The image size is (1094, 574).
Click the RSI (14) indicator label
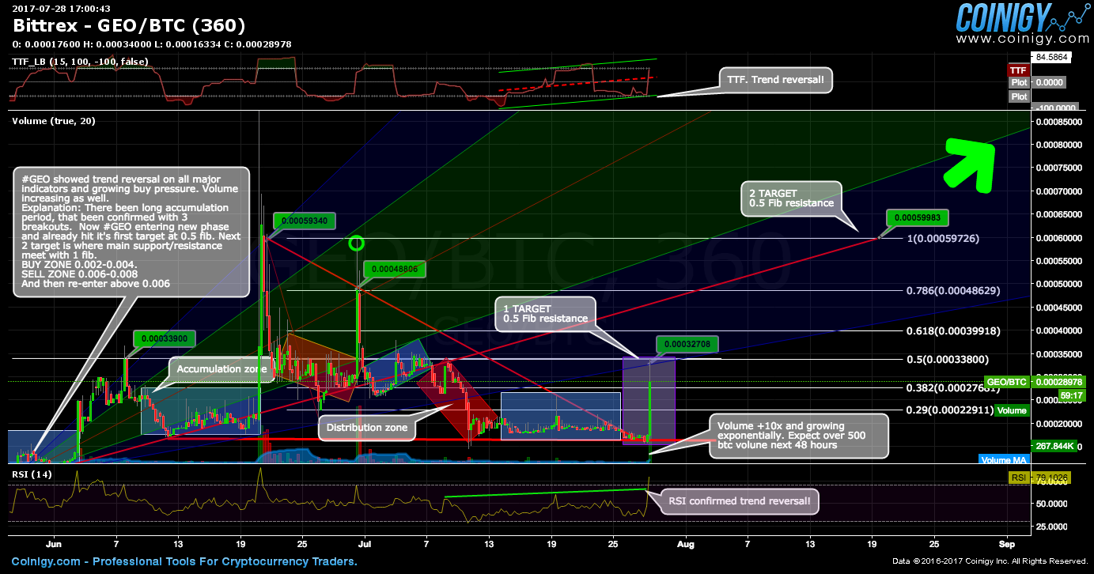(30, 474)
